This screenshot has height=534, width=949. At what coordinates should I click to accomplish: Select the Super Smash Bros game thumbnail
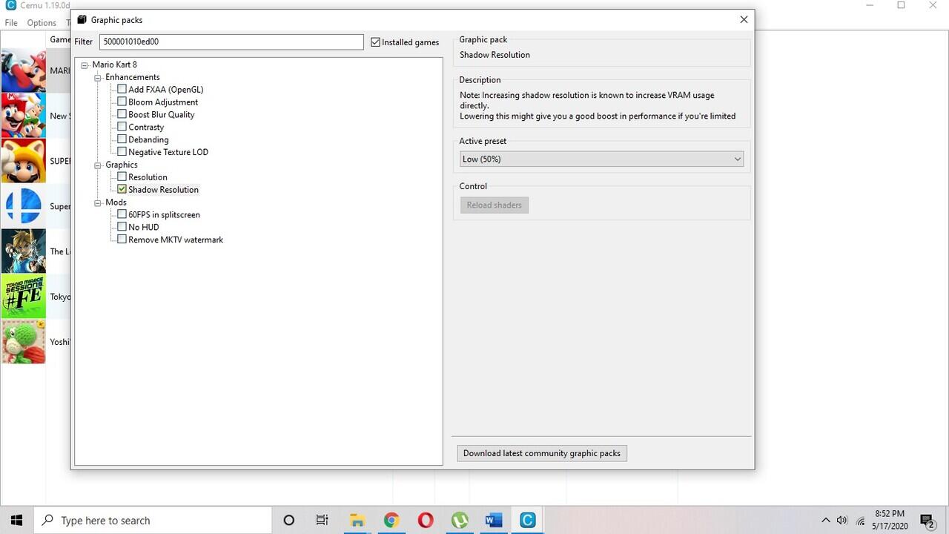(23, 206)
